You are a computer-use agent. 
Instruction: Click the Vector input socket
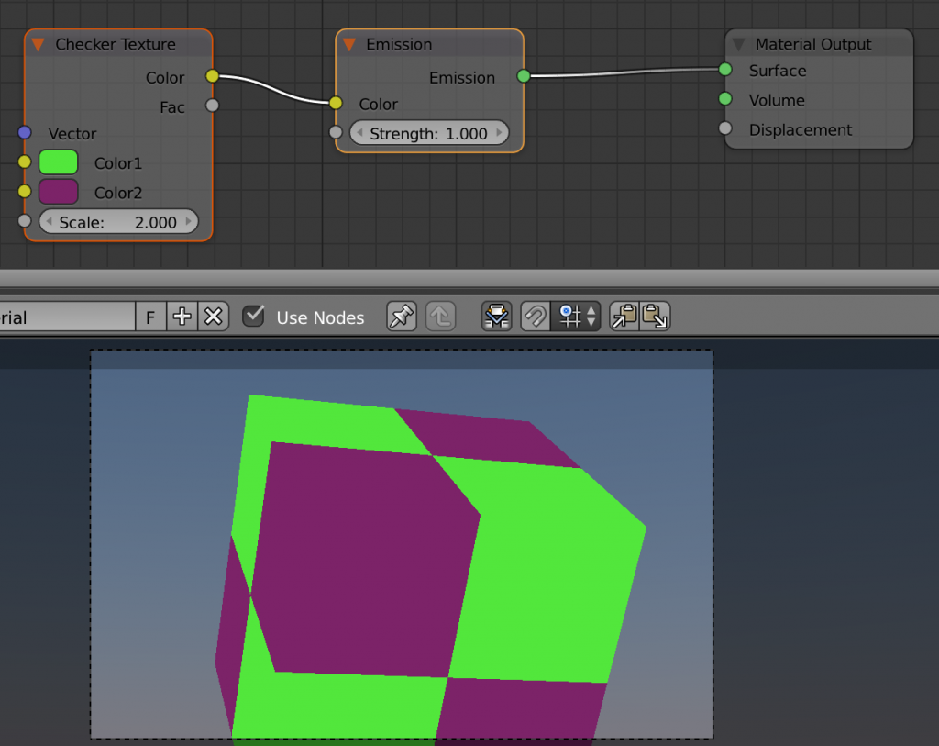[x=25, y=132]
